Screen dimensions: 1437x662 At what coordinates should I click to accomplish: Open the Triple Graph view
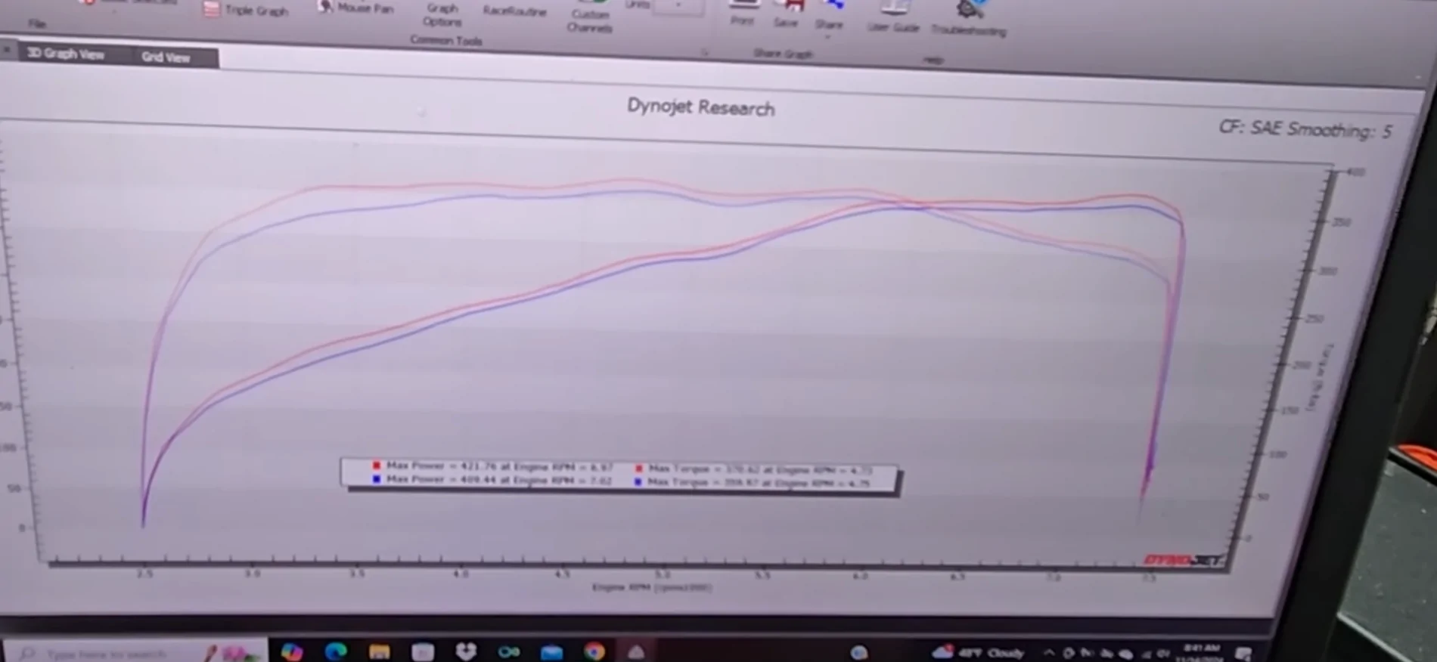pos(247,11)
